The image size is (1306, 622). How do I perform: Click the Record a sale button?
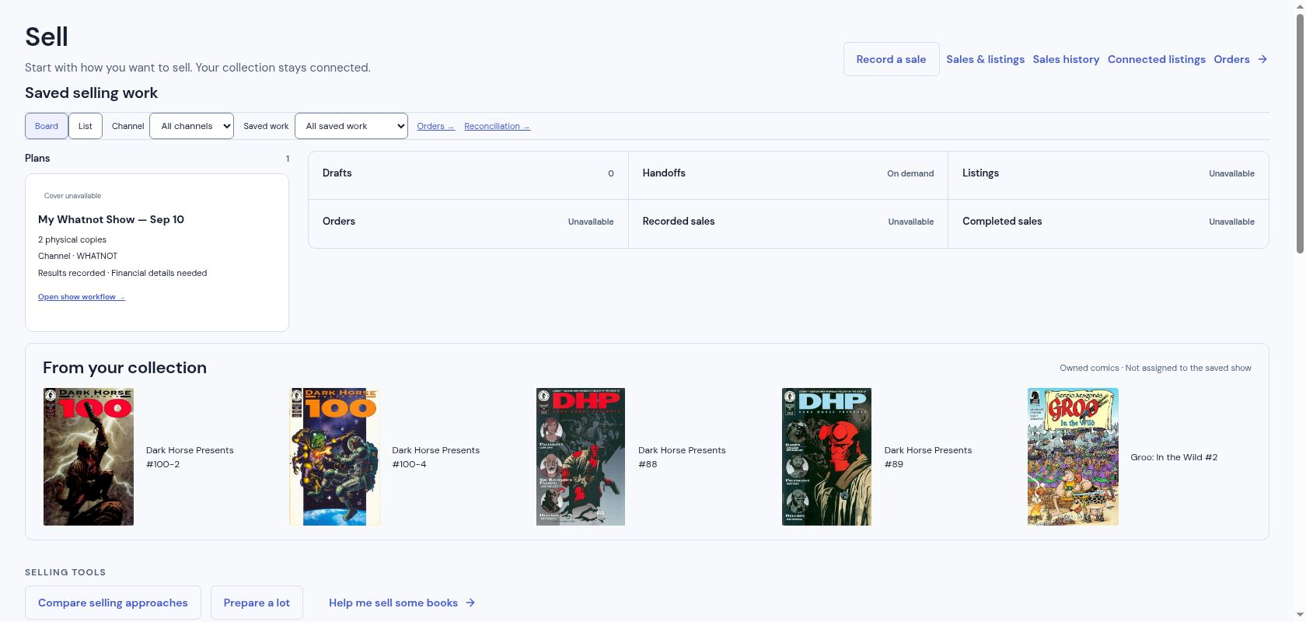point(891,59)
